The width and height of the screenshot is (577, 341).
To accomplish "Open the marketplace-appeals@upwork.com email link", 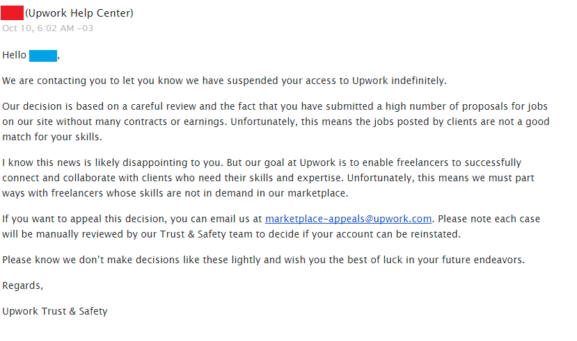I will tap(349, 219).
